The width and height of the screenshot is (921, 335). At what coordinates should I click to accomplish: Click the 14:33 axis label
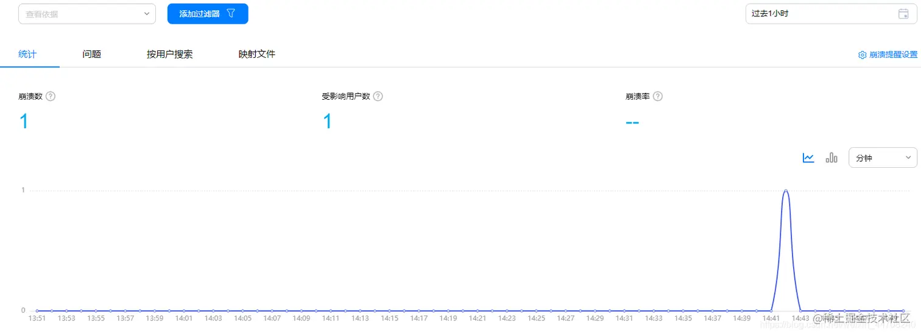point(654,318)
